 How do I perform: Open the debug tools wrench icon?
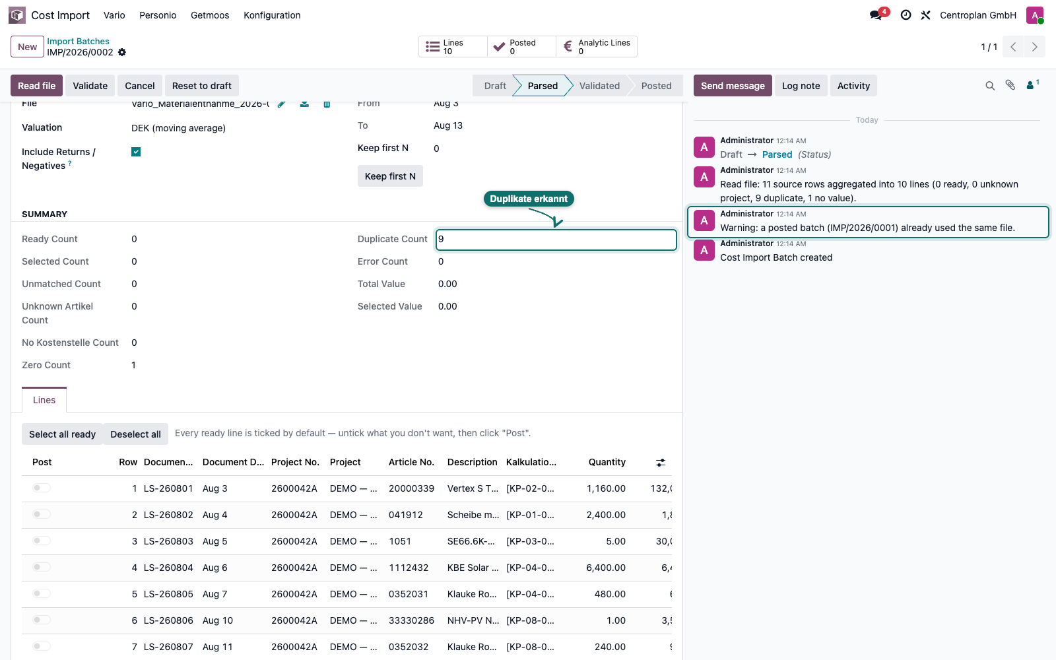926,15
